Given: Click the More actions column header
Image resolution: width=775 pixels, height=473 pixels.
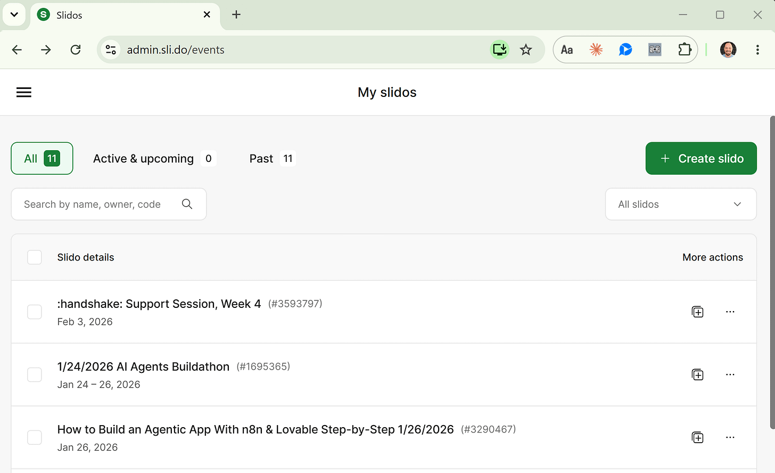Looking at the screenshot, I should [713, 257].
